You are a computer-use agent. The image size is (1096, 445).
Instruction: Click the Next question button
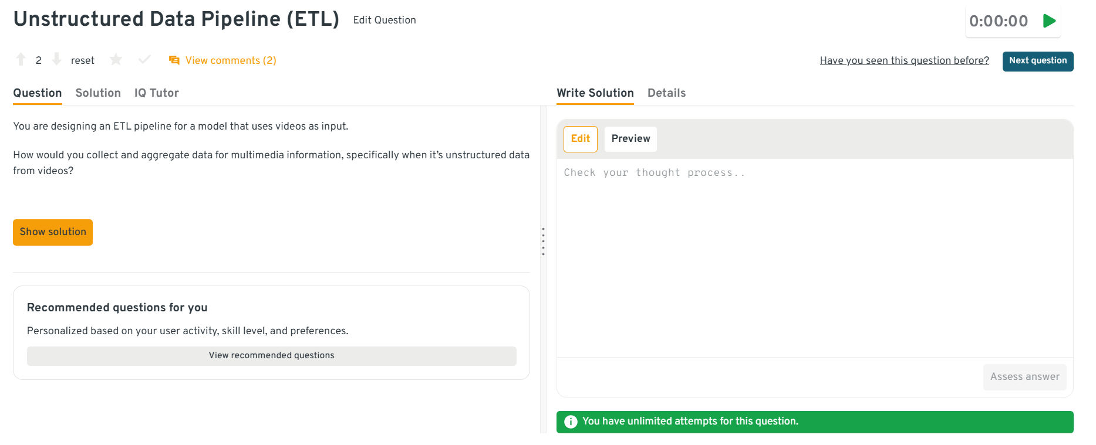pyautogui.click(x=1037, y=61)
